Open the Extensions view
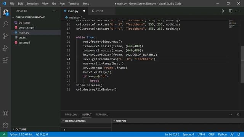This screenshot has height=137, width=244. [x=5, y=60]
